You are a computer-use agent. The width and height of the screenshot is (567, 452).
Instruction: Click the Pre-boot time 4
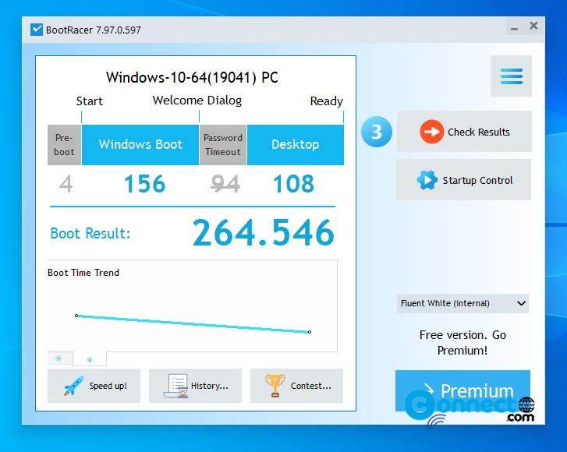66,184
